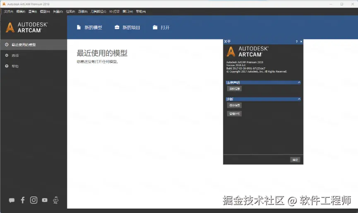
Task: Click the 新的模型 document icon
Action: tap(79, 27)
